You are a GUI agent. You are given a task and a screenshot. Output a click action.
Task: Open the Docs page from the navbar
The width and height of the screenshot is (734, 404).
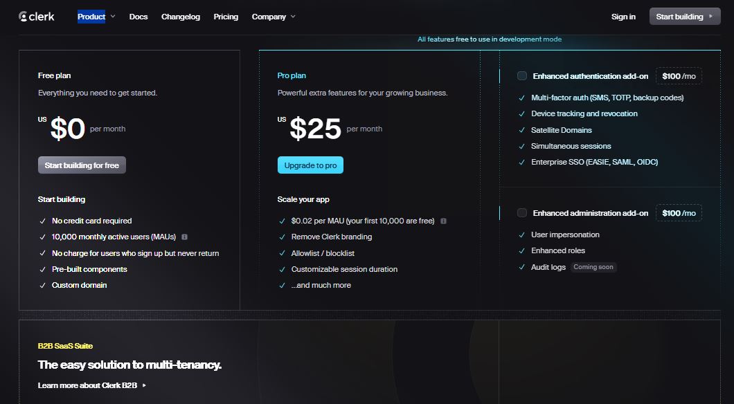pyautogui.click(x=138, y=17)
